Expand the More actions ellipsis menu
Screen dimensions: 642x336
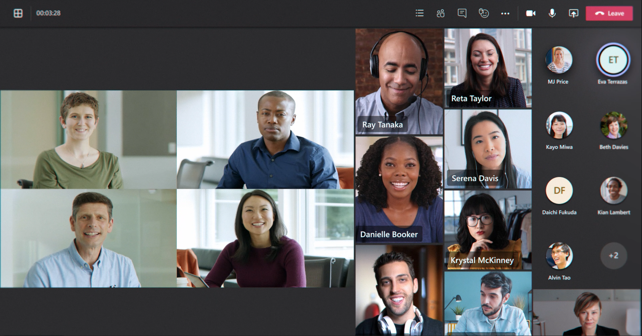505,13
